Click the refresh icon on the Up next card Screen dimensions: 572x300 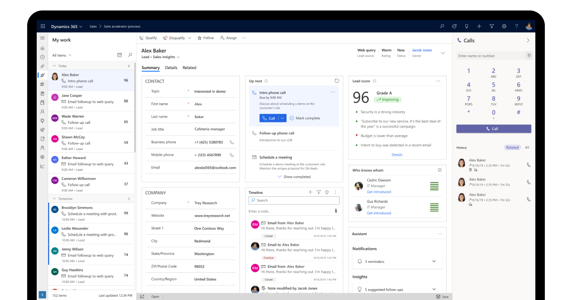tap(337, 81)
